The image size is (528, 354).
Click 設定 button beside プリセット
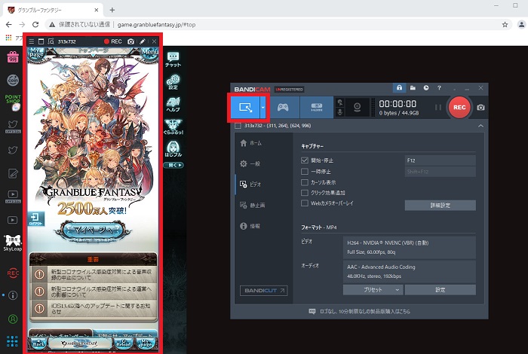[x=440, y=290]
